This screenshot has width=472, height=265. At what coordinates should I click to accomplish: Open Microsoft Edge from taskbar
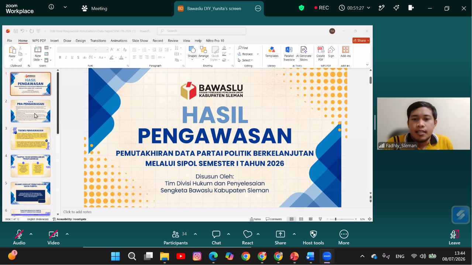pyautogui.click(x=213, y=256)
